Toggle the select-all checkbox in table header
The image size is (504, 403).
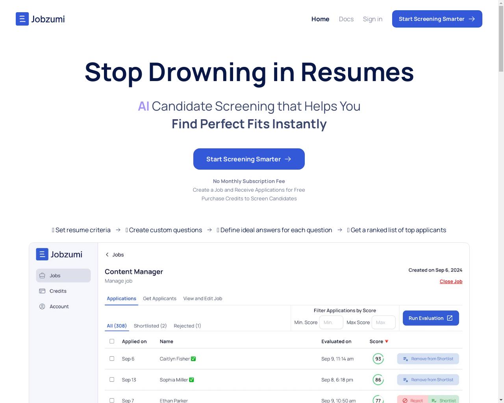(112, 341)
